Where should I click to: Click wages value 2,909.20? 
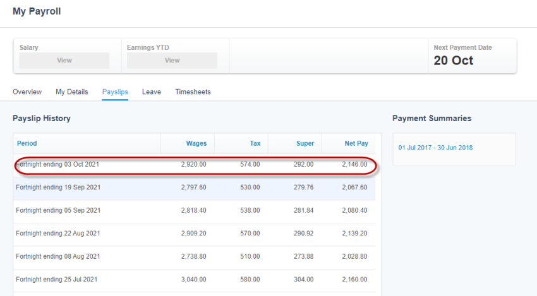click(193, 234)
